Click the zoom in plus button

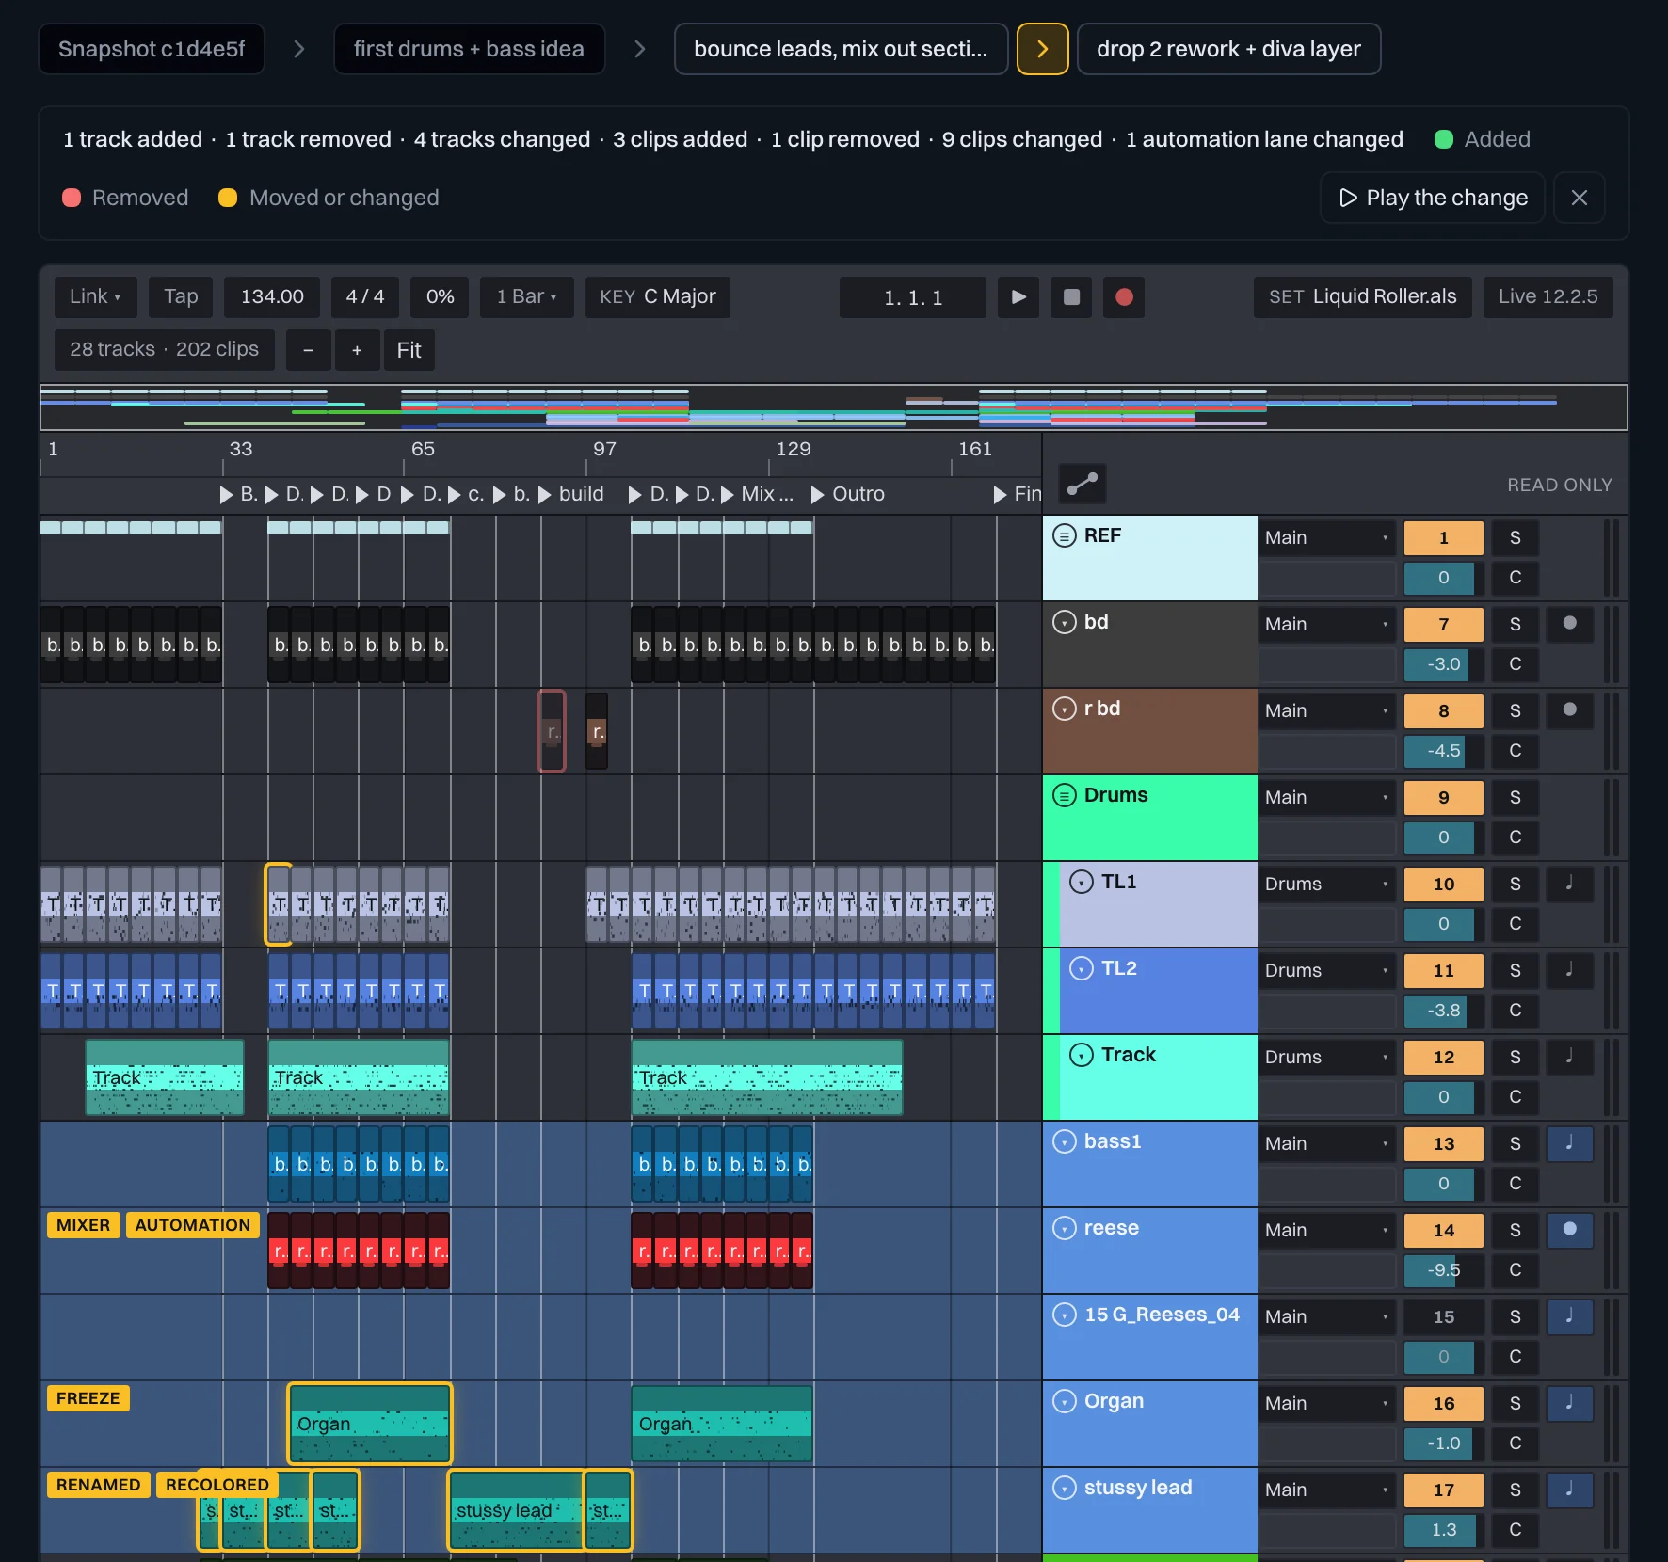[357, 350]
